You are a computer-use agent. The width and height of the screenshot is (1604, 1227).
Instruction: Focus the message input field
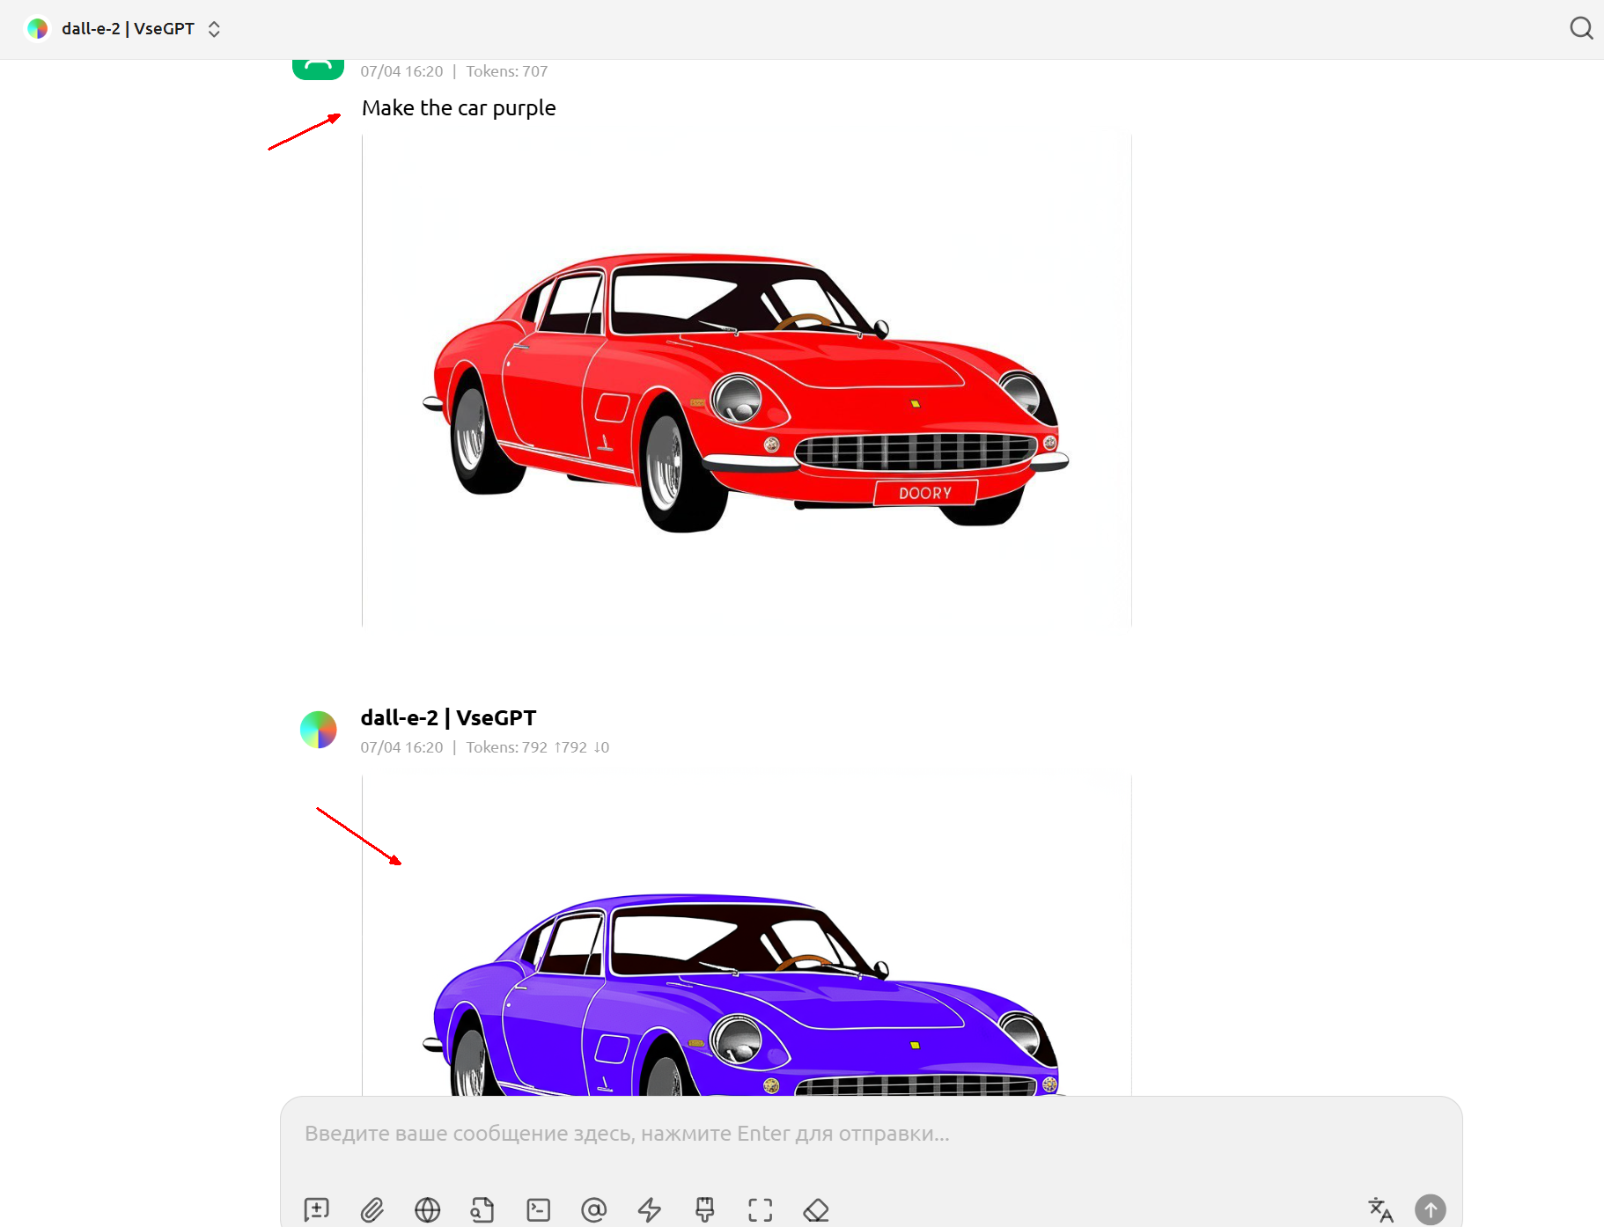coord(871,1134)
